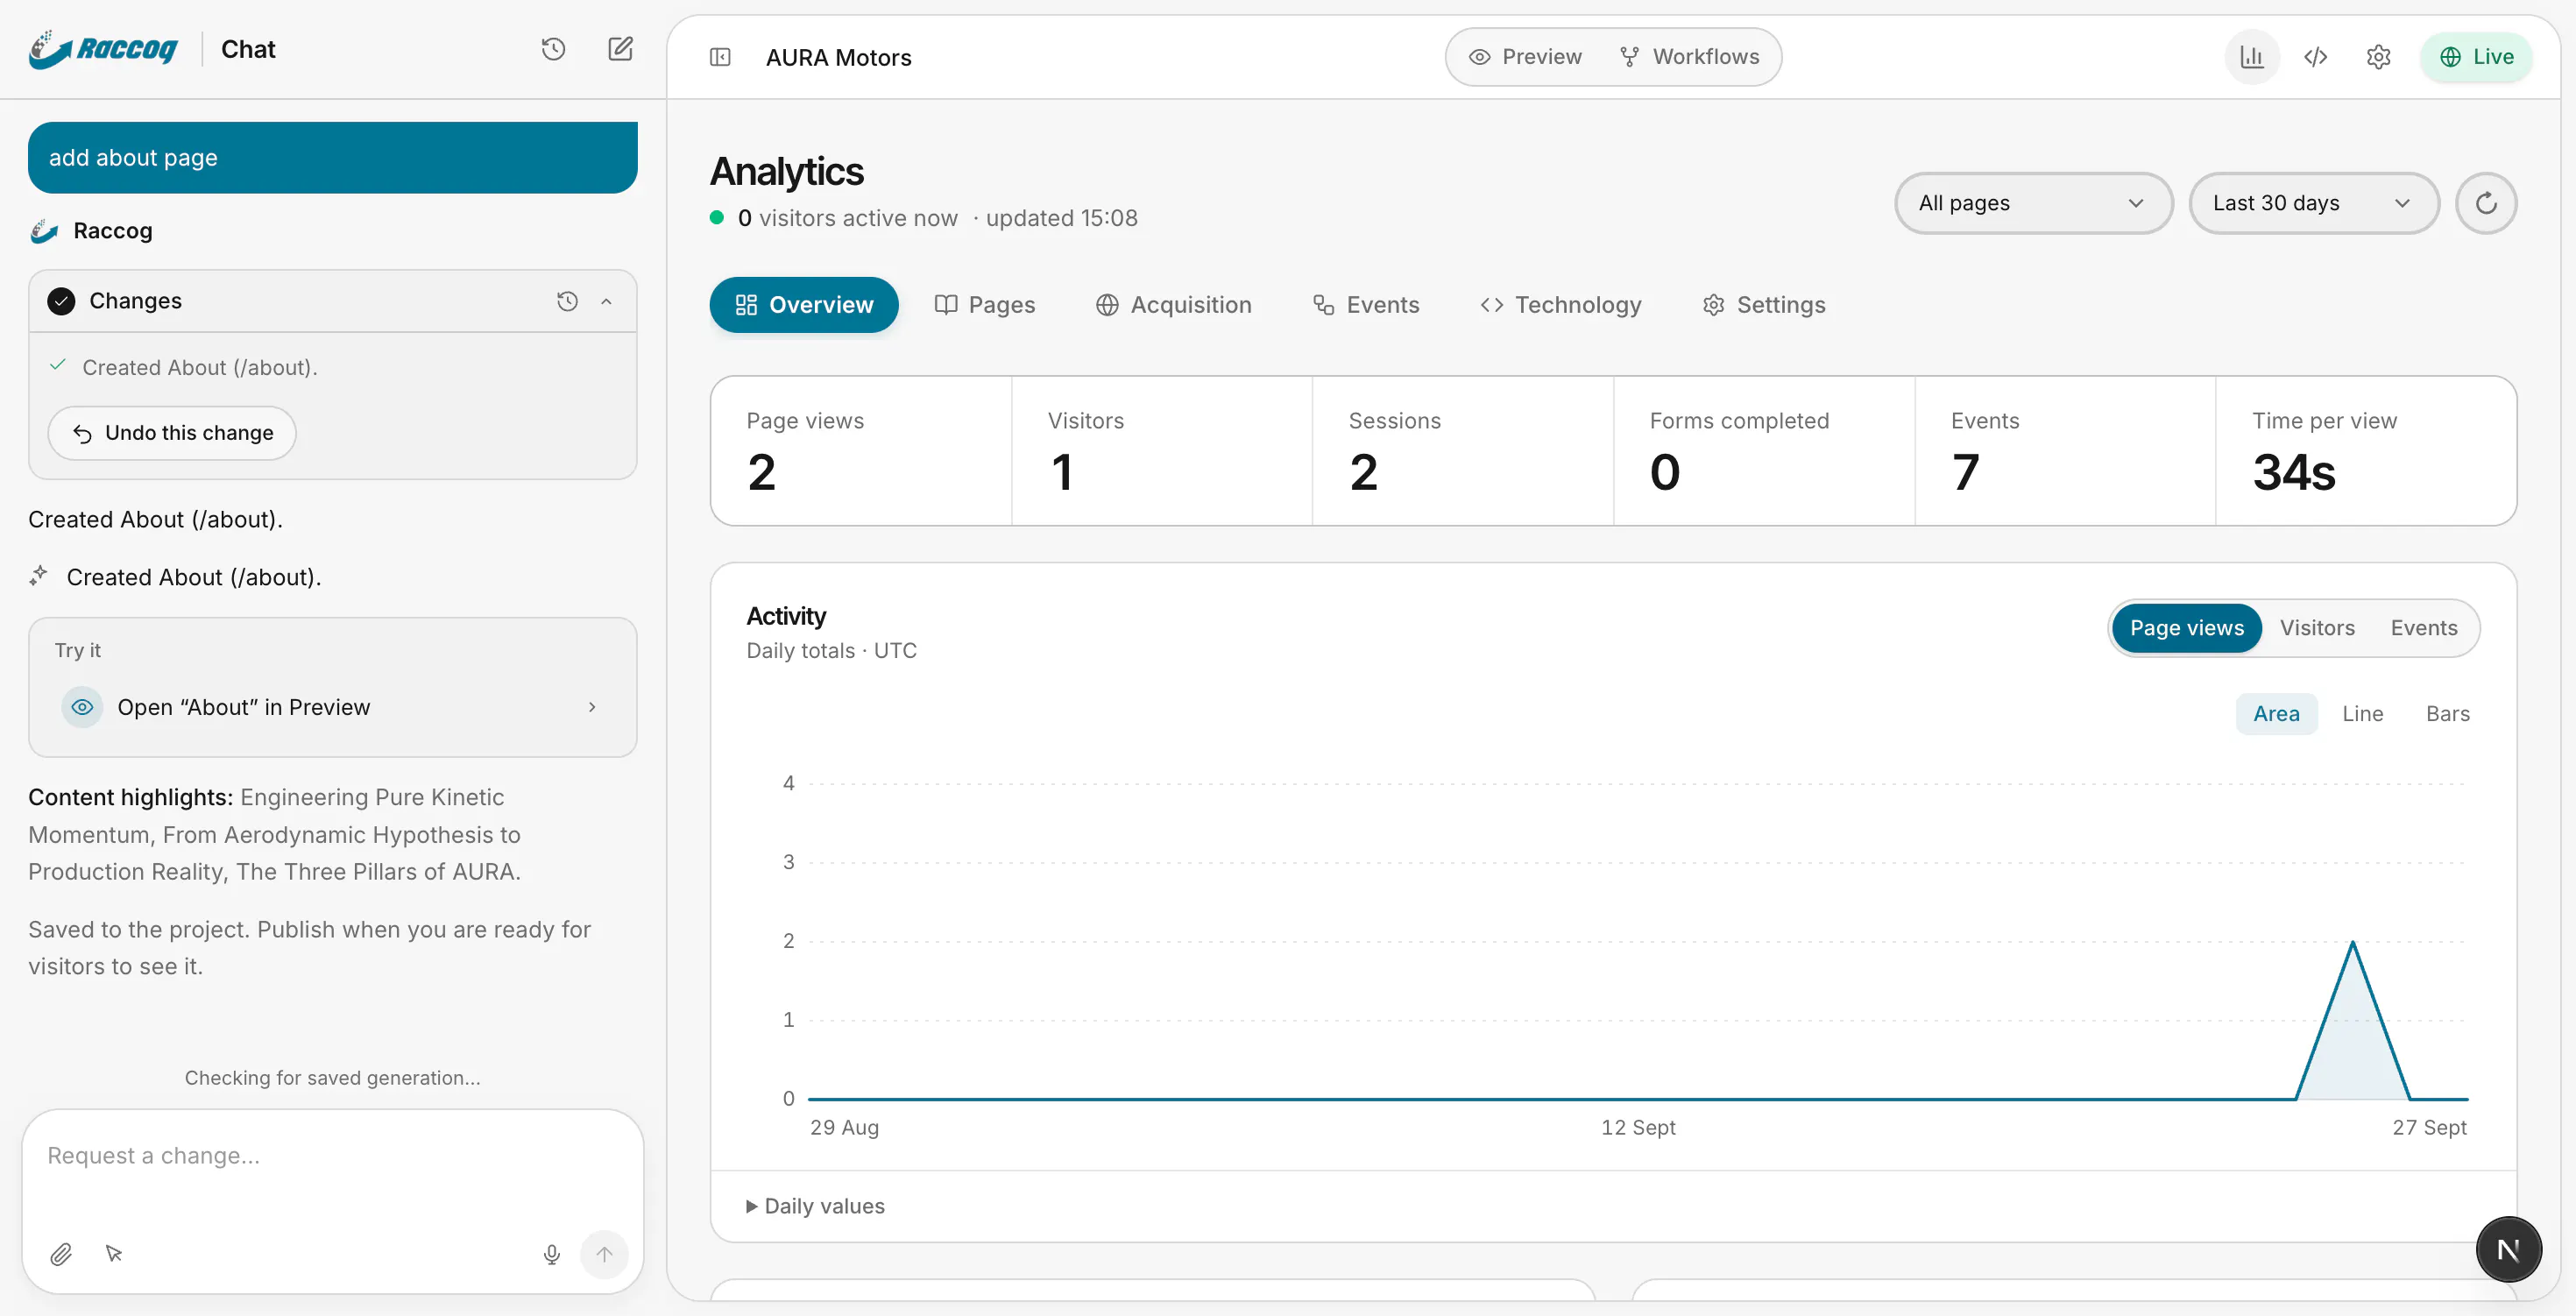The image size is (2576, 1316).
Task: Click the Visitors stat card
Action: (1162, 451)
